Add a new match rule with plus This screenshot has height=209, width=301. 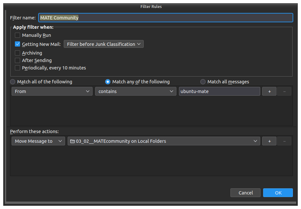click(x=269, y=91)
